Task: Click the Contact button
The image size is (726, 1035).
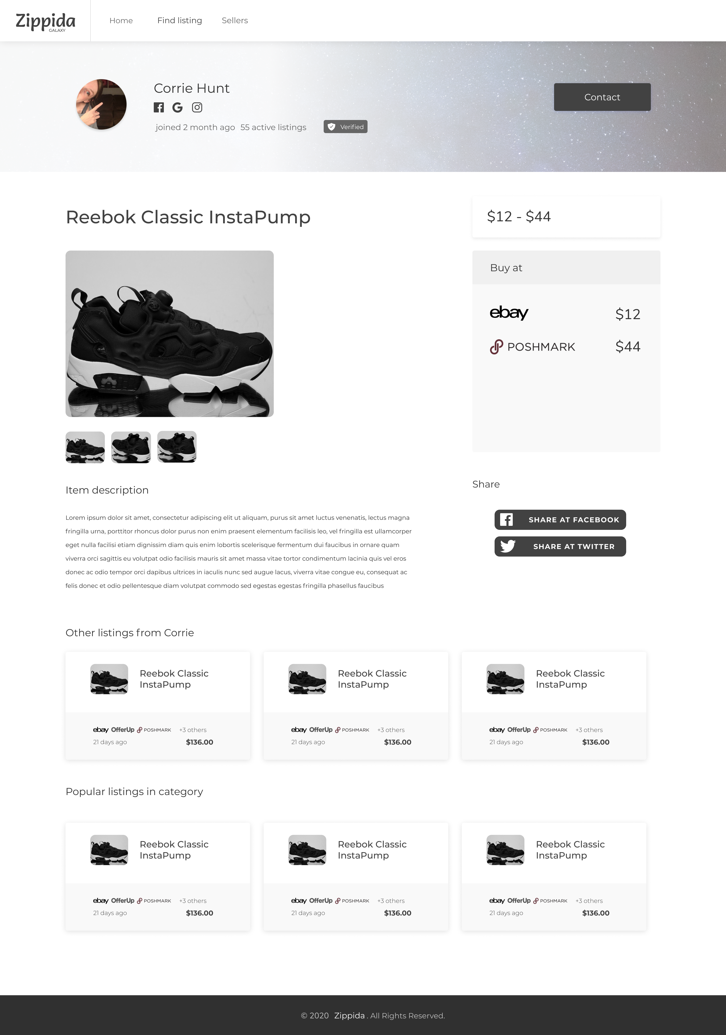Action: 602,97
